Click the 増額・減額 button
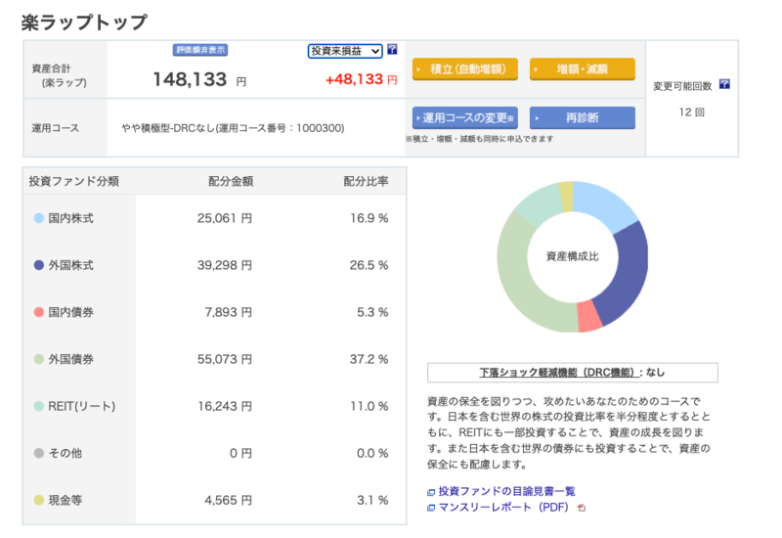The height and width of the screenshot is (538, 782). (x=582, y=68)
